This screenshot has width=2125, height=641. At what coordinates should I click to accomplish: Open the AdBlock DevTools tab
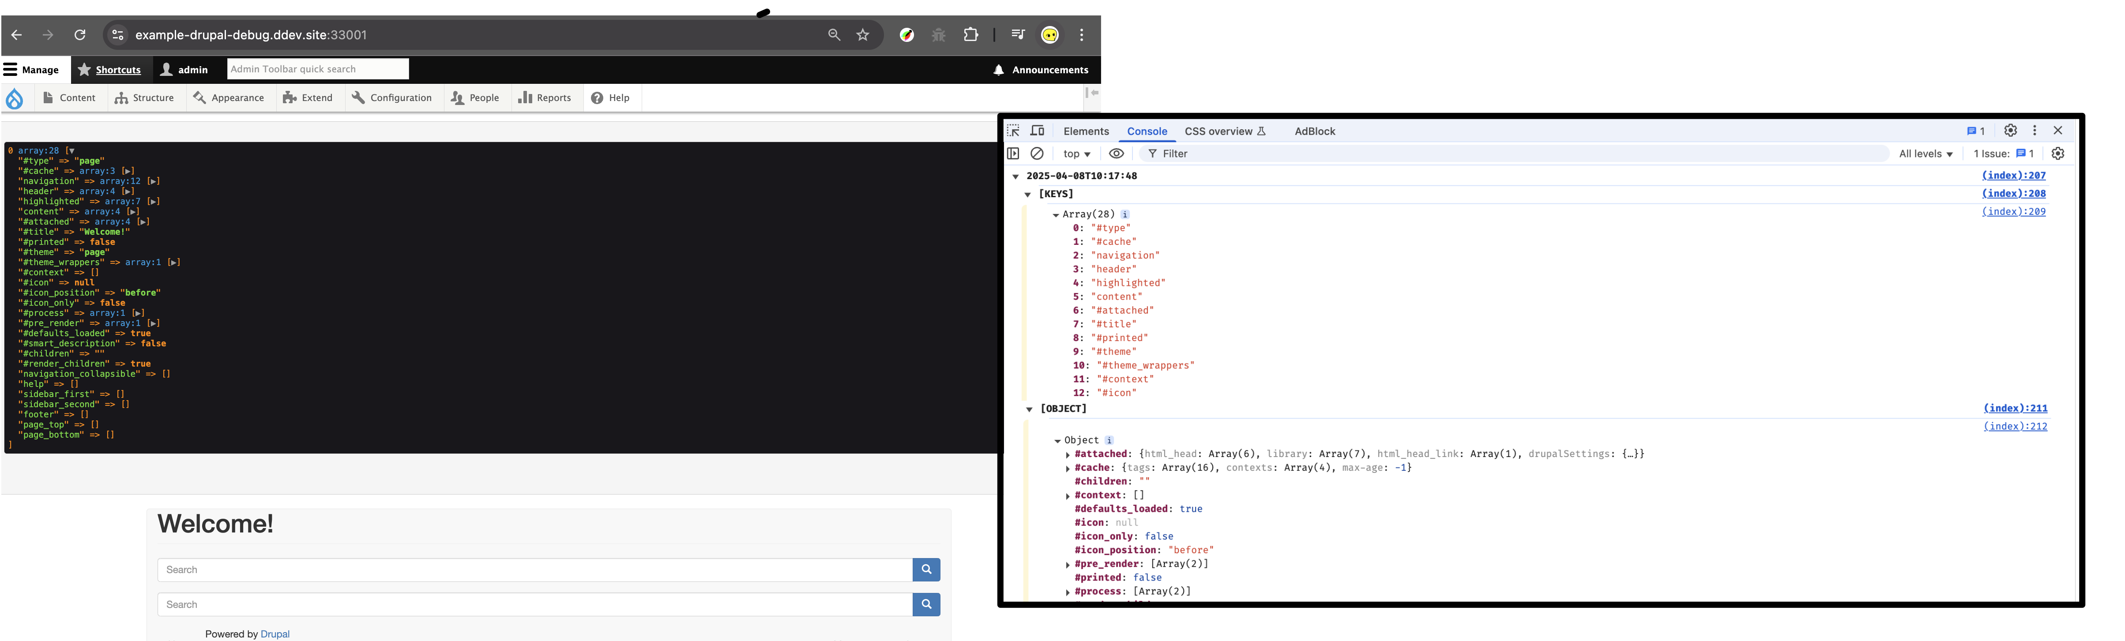point(1314,131)
